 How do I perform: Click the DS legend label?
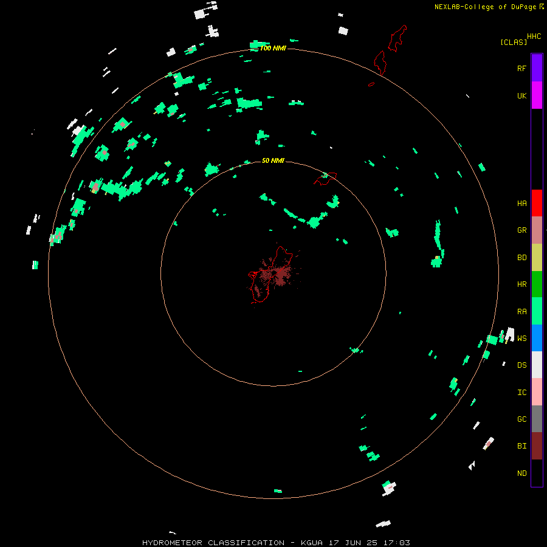pos(521,365)
